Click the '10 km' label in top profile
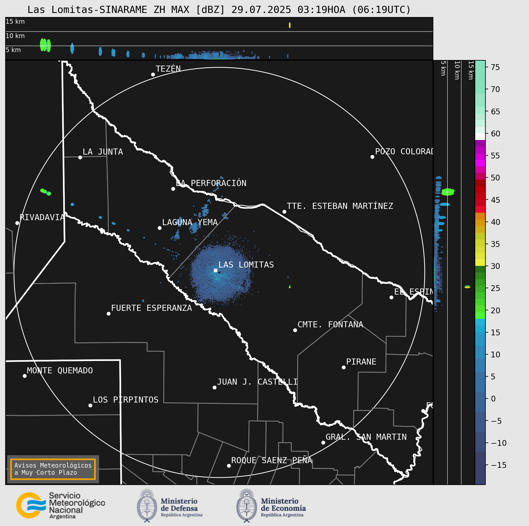529x526 pixels. click(x=15, y=36)
